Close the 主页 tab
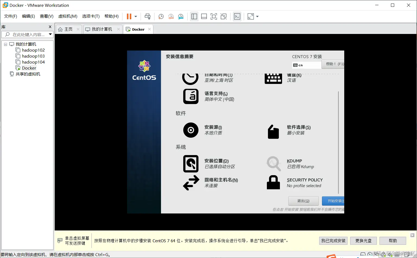Viewport: 417px width, 258px height. [x=78, y=29]
